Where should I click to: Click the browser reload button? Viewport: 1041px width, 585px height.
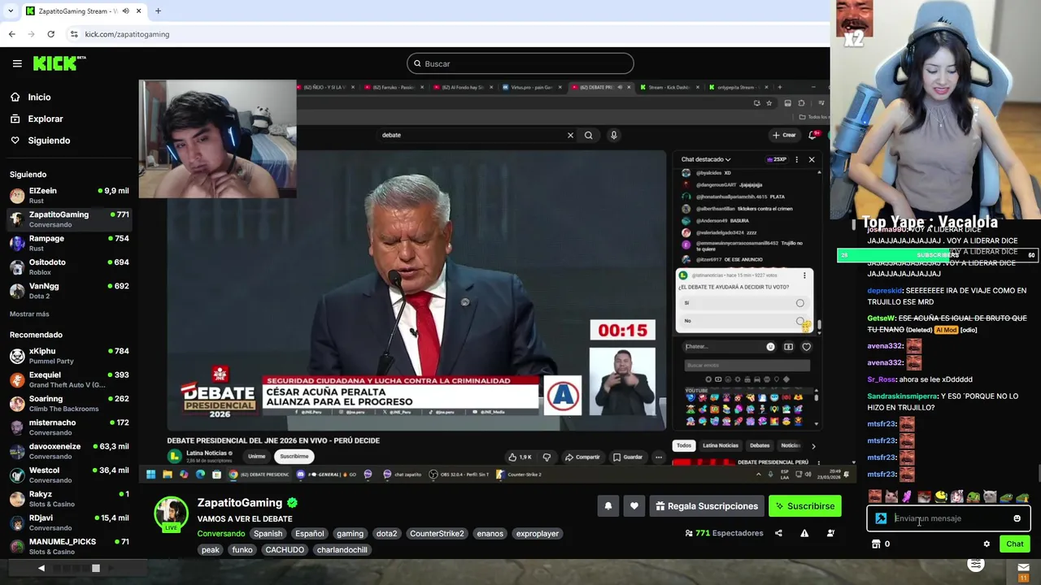coord(50,34)
